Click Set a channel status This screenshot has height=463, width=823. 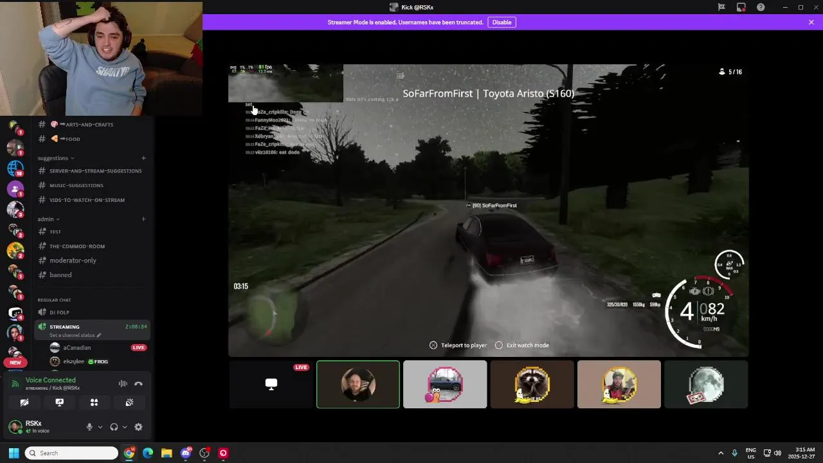click(75, 336)
